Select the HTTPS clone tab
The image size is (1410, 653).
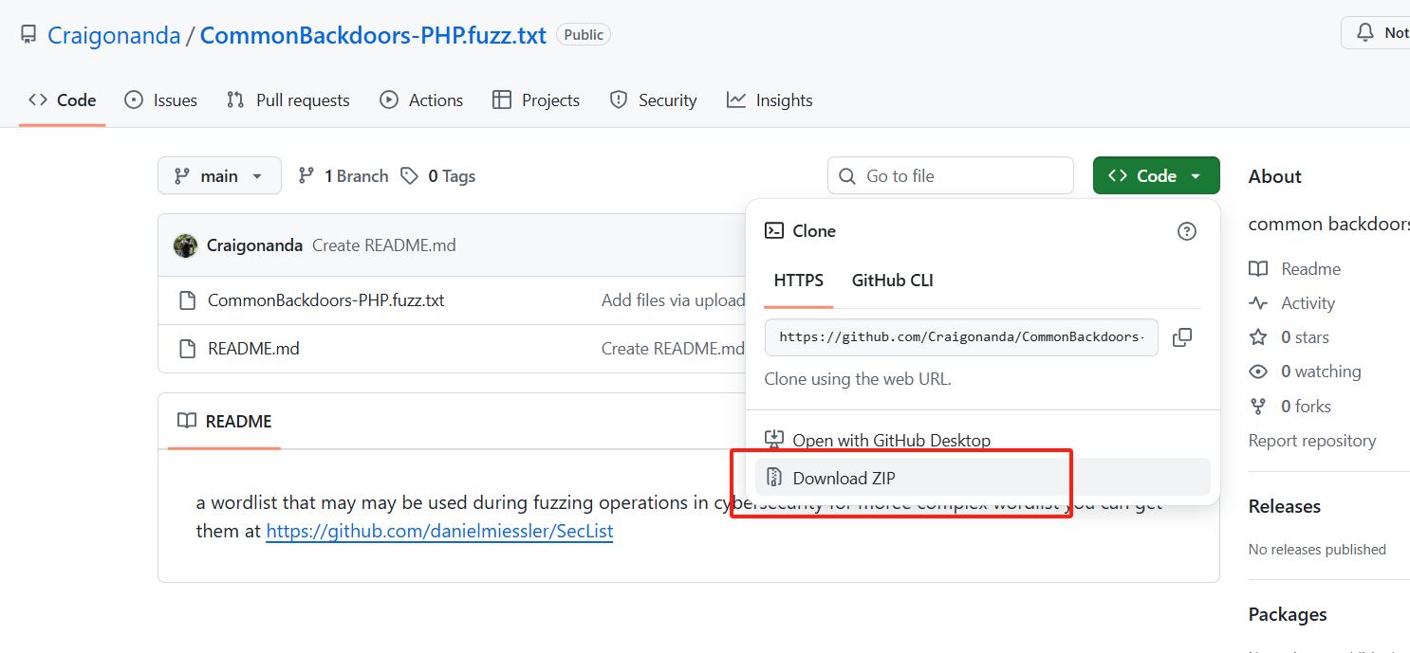(x=799, y=281)
